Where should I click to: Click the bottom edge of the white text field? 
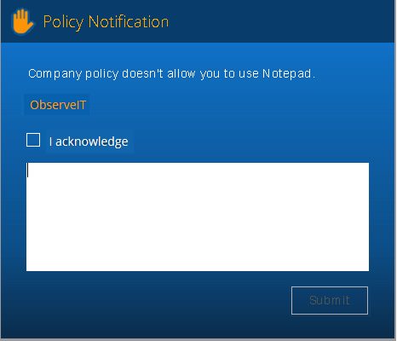click(x=198, y=270)
